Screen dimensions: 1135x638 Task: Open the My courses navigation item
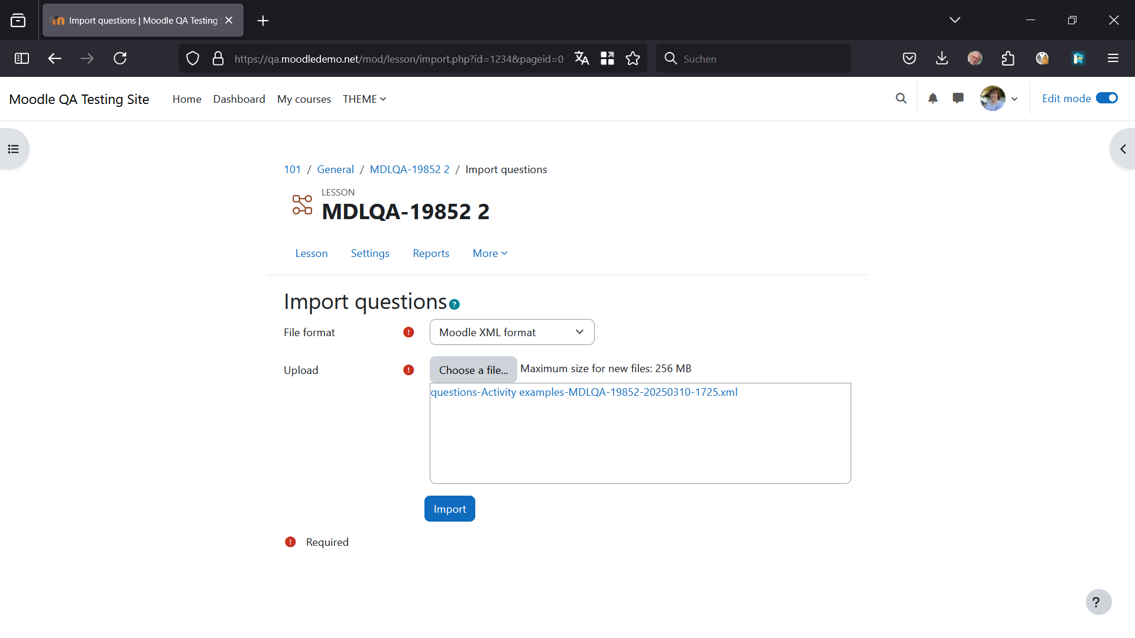click(x=304, y=99)
